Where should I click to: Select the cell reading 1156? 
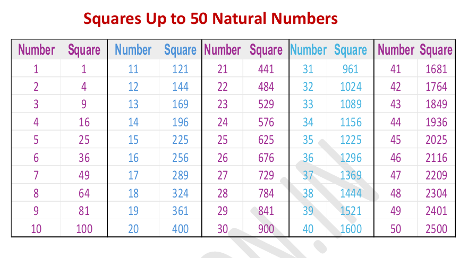tap(351, 122)
